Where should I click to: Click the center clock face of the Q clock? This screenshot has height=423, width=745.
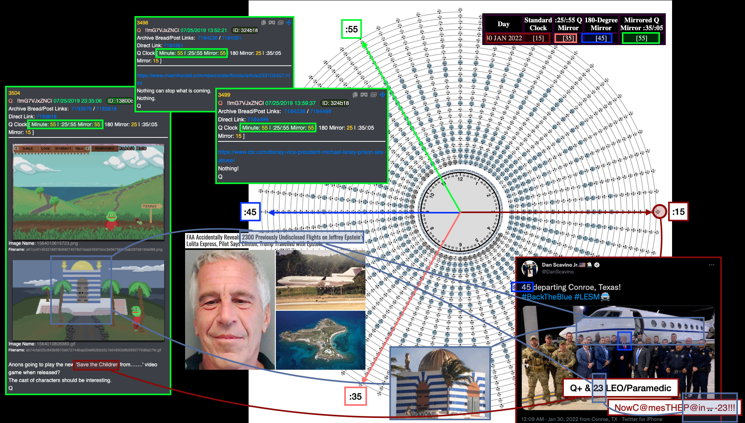coord(460,212)
